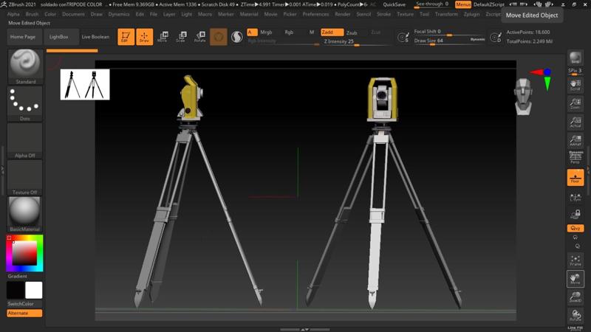Toggle the L.Sym local symmetry button
This screenshot has width=591, height=332.
(x=575, y=198)
